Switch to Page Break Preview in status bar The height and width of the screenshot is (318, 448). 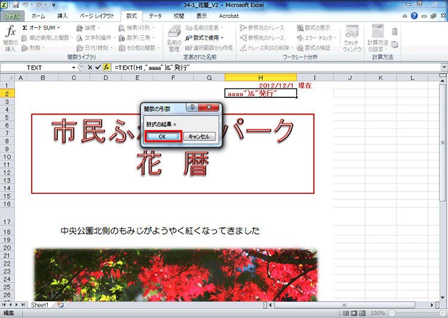(362, 313)
